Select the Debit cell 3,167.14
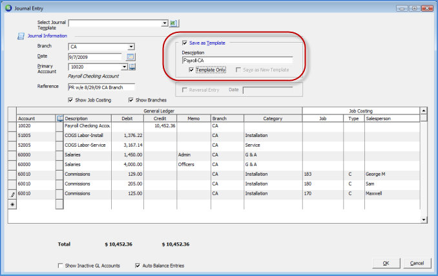Viewport: 438px width, 276px height. 127,145
